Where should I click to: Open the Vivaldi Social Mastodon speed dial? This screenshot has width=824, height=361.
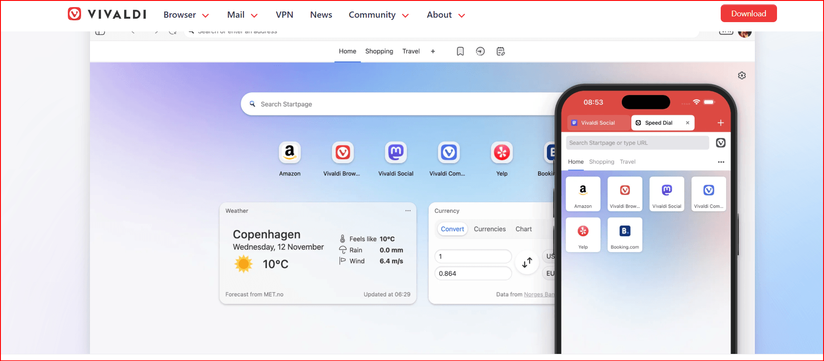[x=395, y=153]
